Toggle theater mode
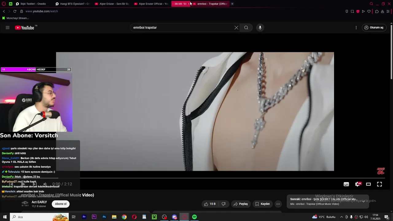393x221 pixels. 368,184
